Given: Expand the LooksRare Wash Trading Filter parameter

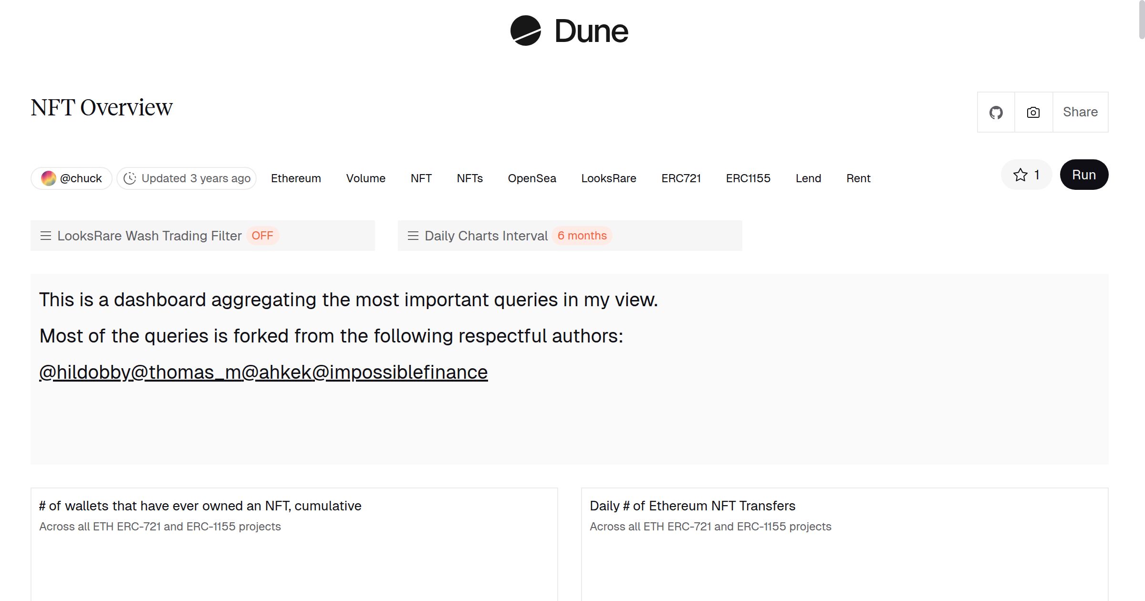Looking at the screenshot, I should (x=149, y=236).
